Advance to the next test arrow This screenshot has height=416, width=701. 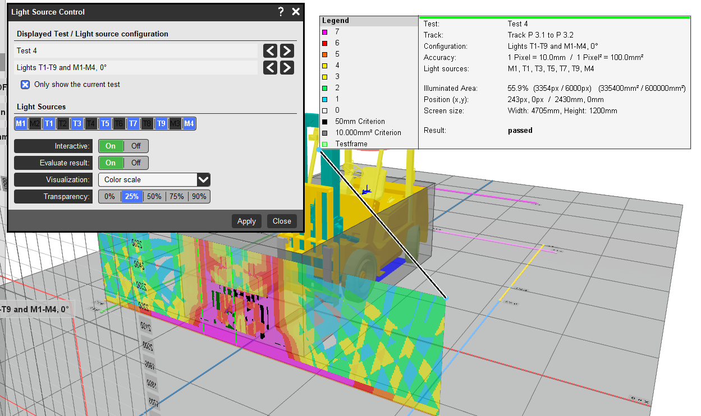pos(287,51)
